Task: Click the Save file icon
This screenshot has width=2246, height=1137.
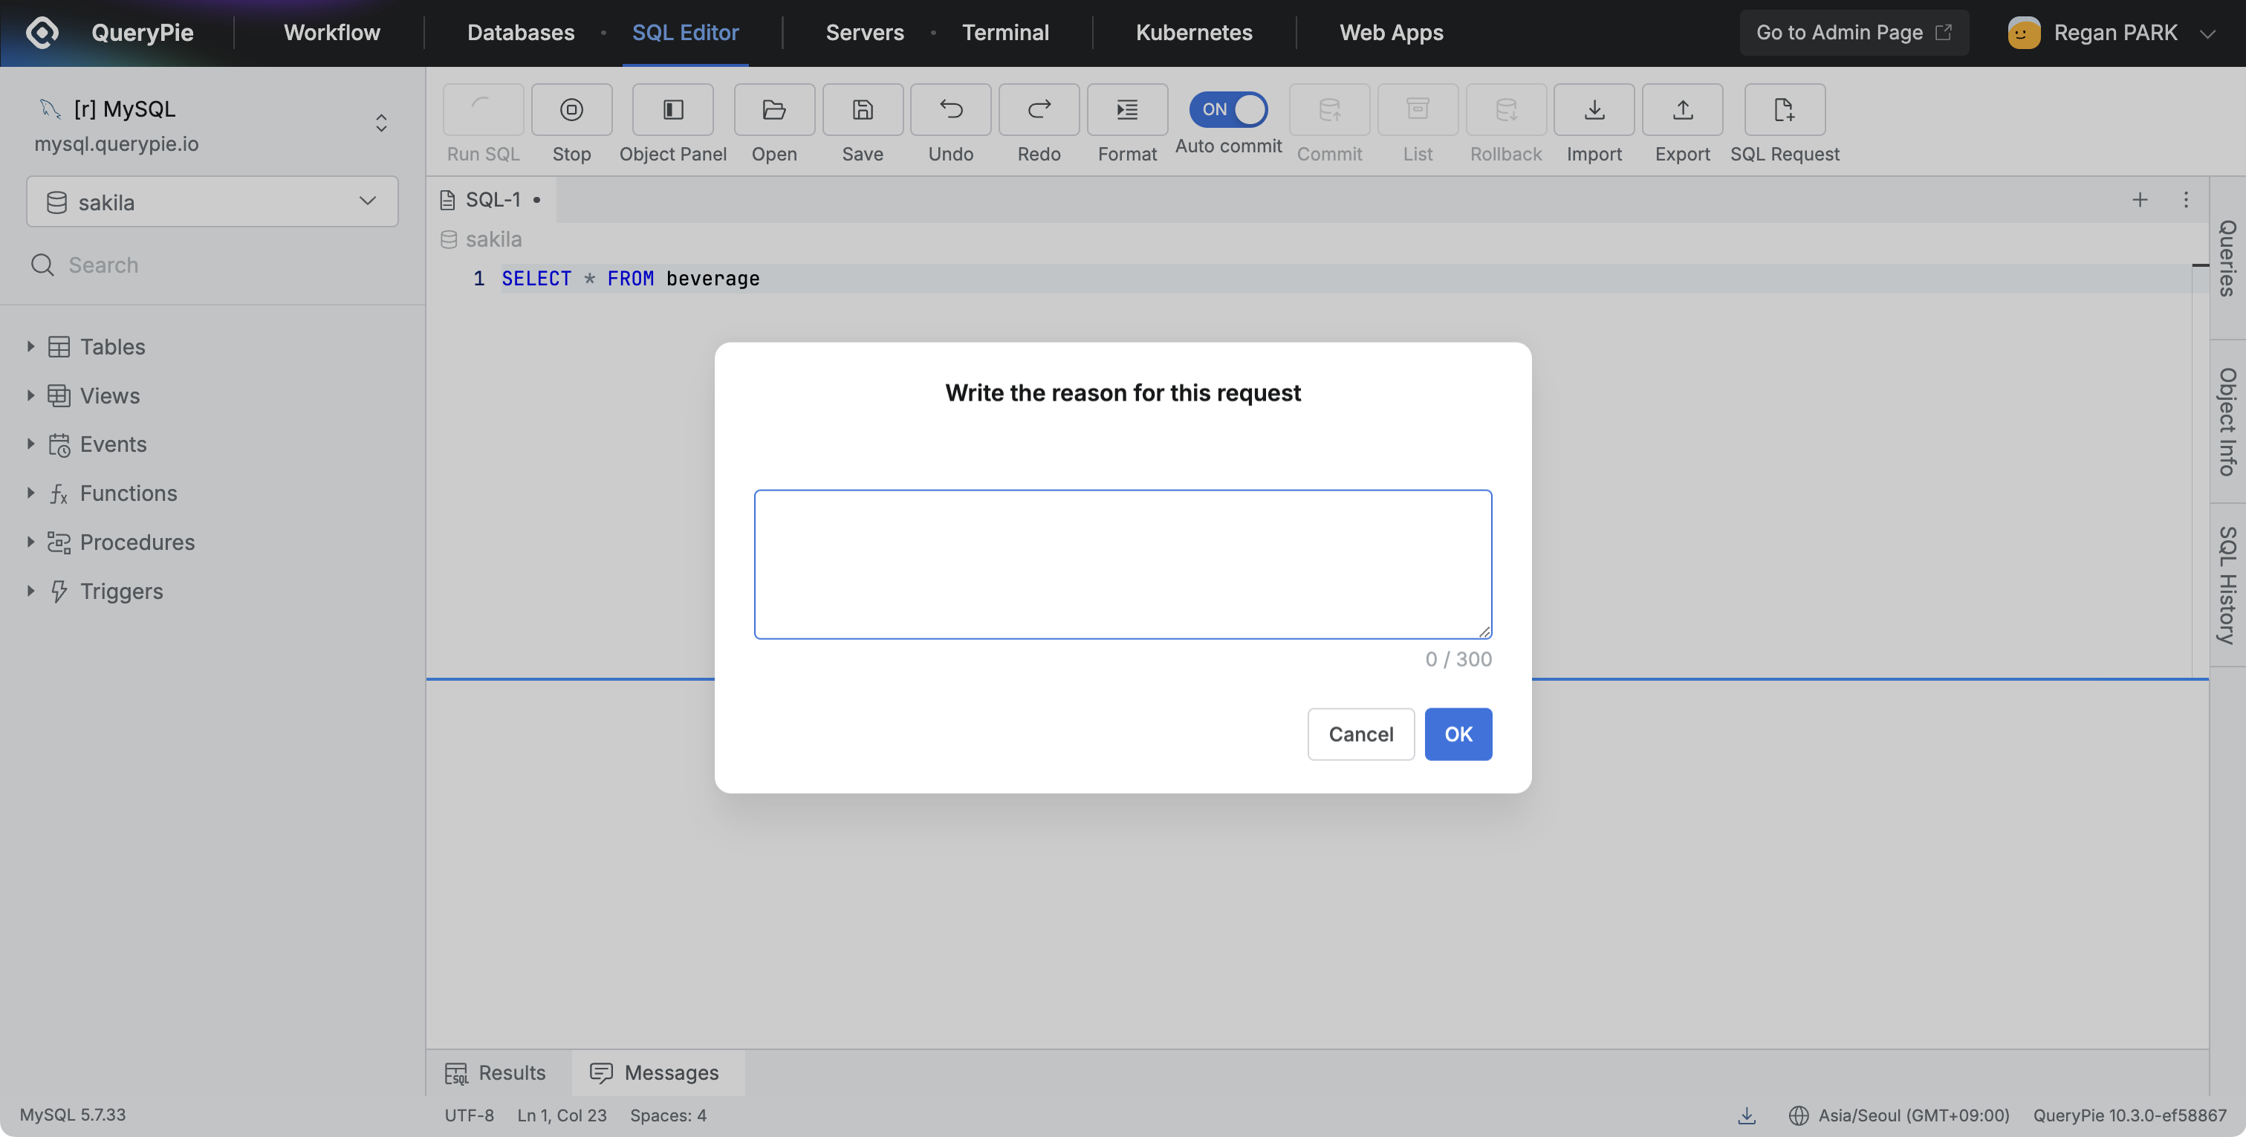Action: pos(861,110)
